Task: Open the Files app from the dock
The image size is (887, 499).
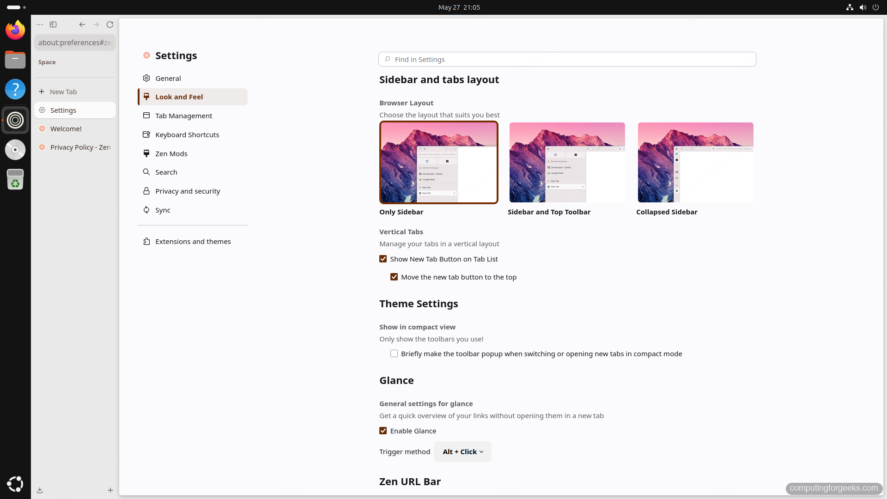Action: [15, 60]
